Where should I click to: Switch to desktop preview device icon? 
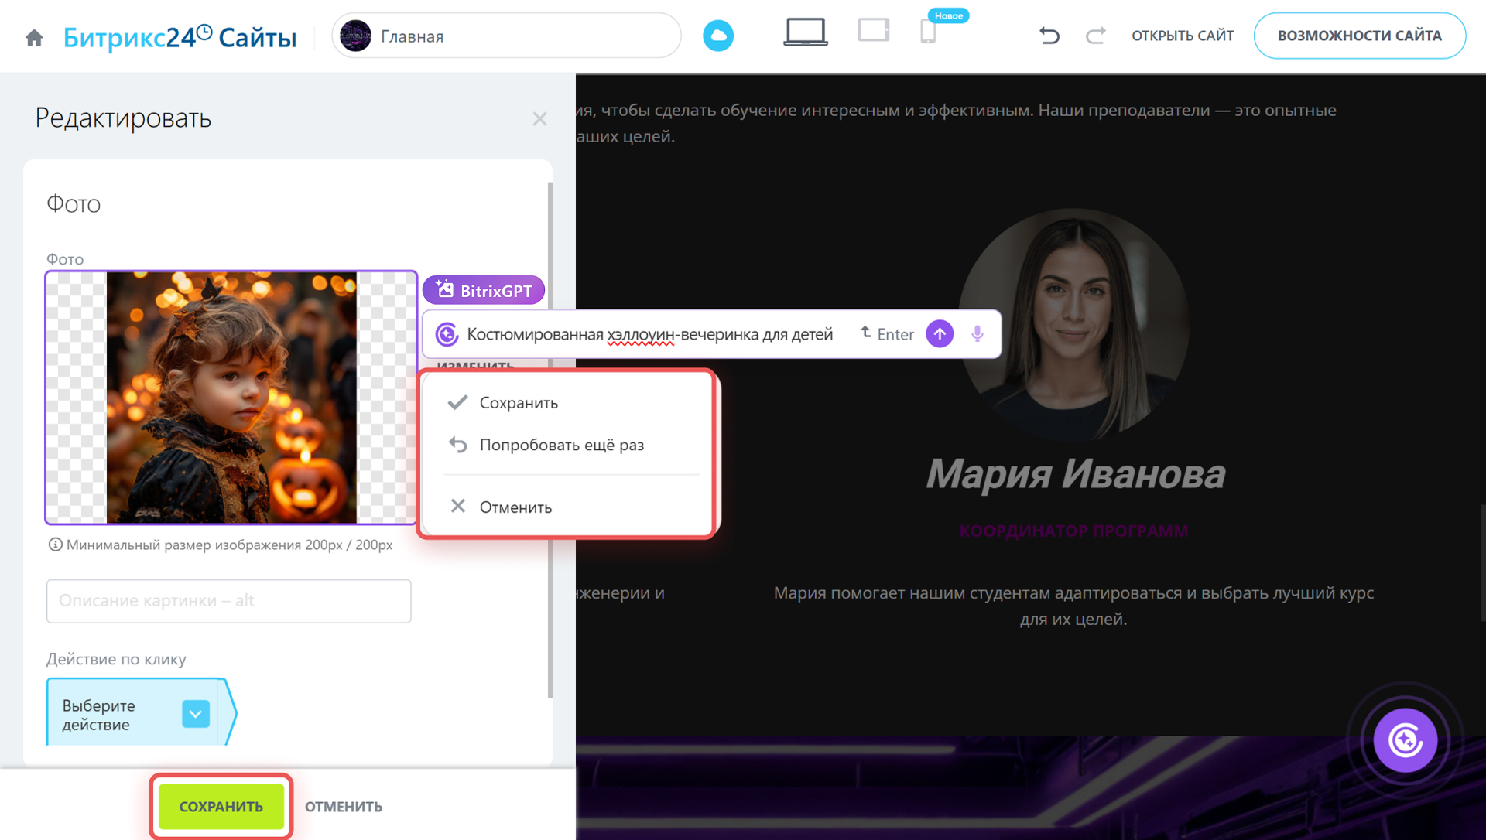805,32
